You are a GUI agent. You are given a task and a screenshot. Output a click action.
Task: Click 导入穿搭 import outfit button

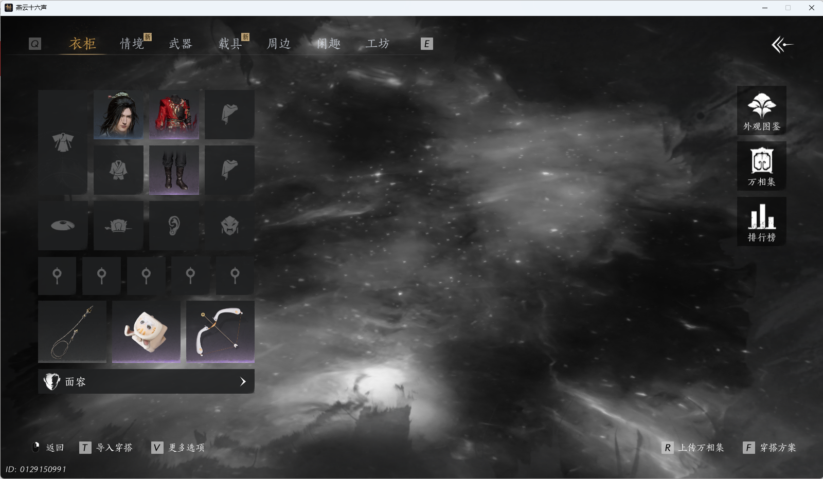107,448
